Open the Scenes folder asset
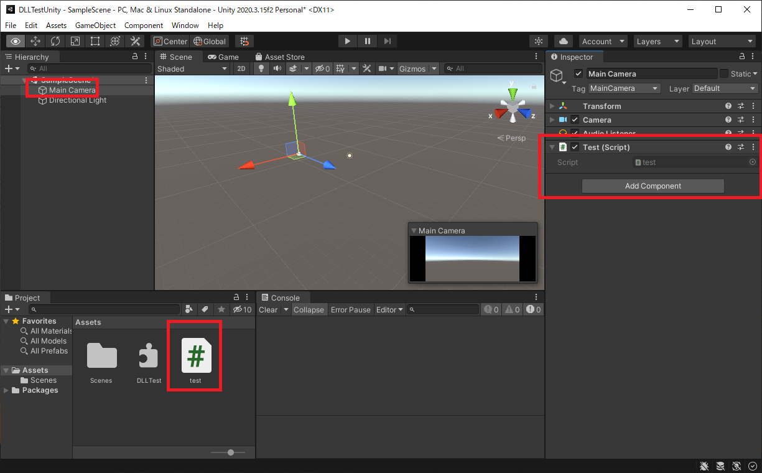Screen dimensions: 762x473 tap(101, 361)
